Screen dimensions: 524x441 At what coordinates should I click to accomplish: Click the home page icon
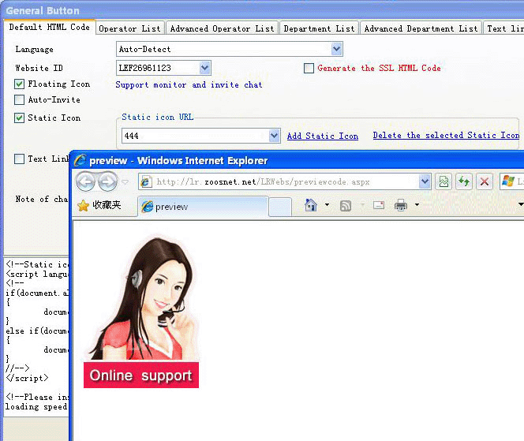311,205
